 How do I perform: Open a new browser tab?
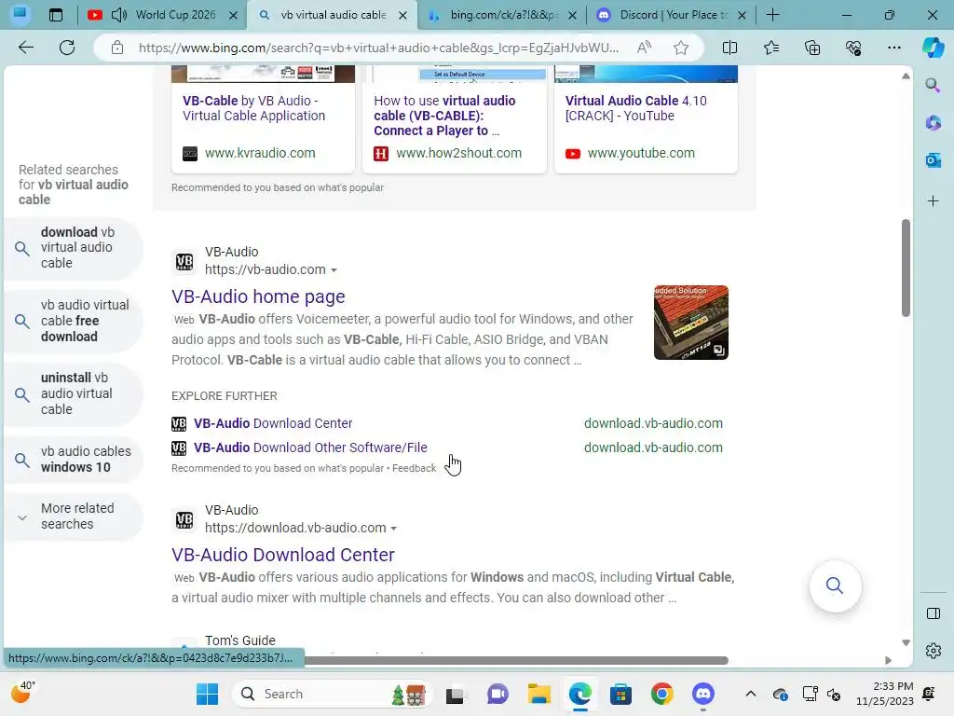tap(772, 15)
